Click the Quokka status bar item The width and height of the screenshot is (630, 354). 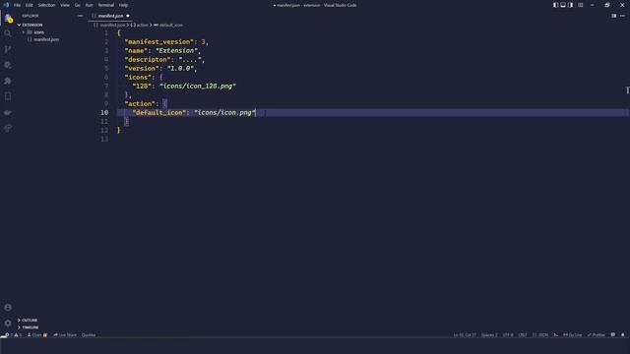pyautogui.click(x=89, y=334)
